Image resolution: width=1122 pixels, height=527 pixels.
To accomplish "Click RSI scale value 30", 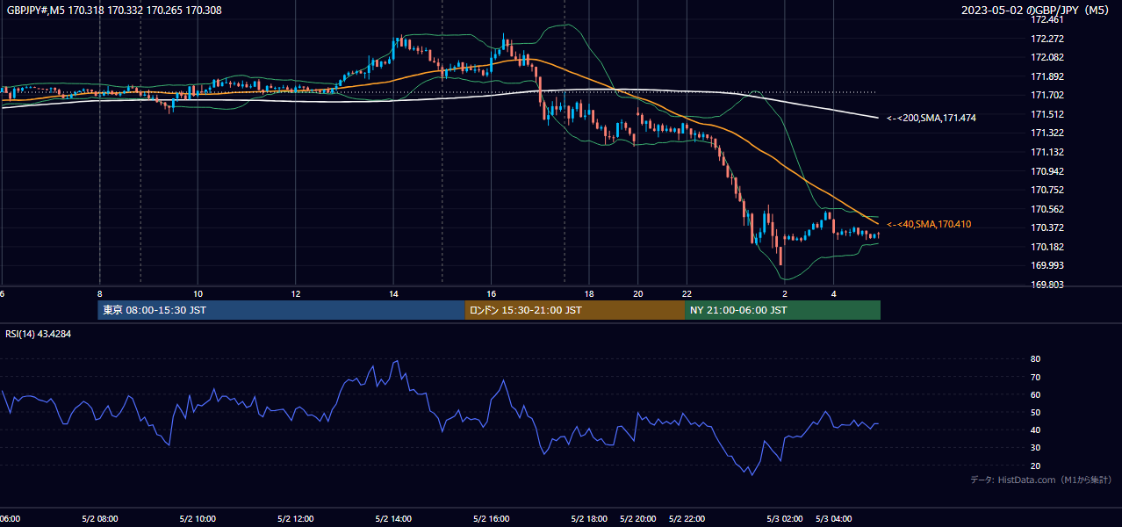I will [x=1036, y=448].
